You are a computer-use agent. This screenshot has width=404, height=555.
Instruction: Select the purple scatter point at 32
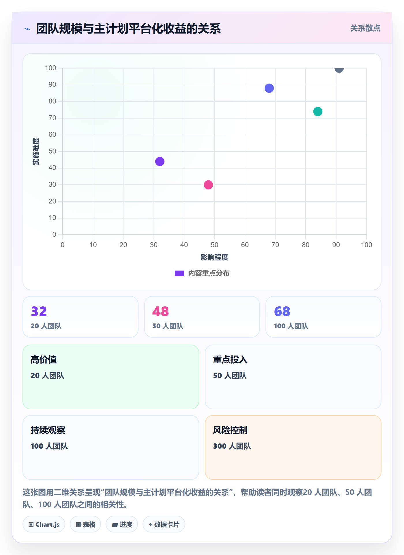click(x=160, y=162)
